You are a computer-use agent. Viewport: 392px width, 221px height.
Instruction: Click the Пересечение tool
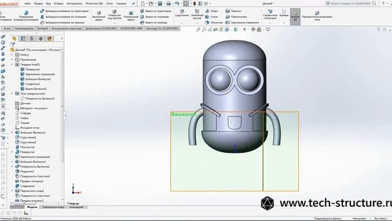[x=236, y=17]
